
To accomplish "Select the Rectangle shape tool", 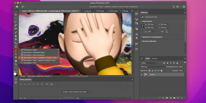I will [16, 57].
